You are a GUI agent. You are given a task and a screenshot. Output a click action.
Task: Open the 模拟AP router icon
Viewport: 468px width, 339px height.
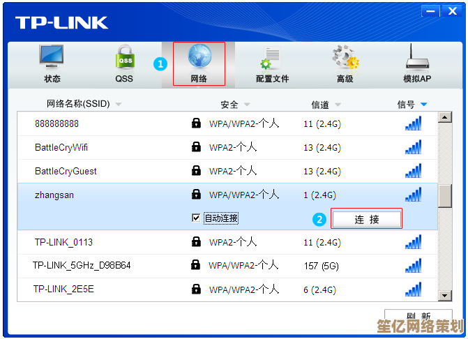tap(417, 57)
